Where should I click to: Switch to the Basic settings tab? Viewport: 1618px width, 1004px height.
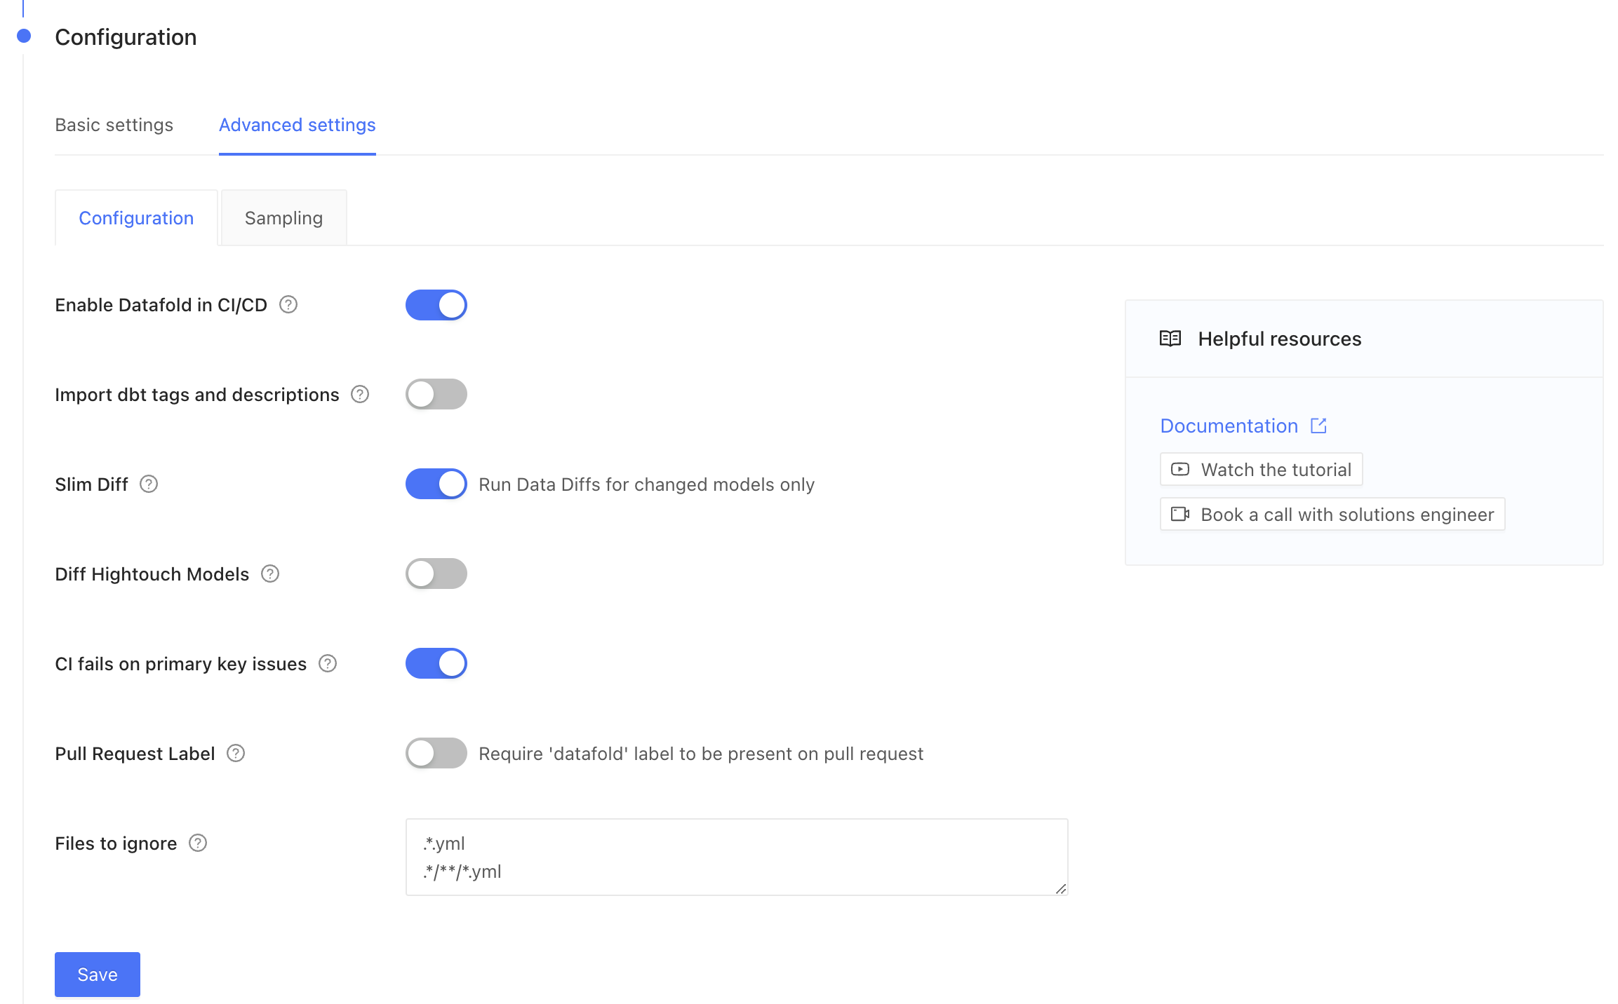(114, 125)
